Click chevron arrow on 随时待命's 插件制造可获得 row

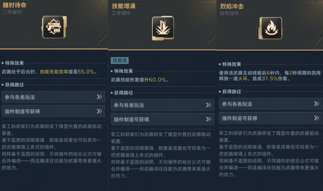coord(99,111)
